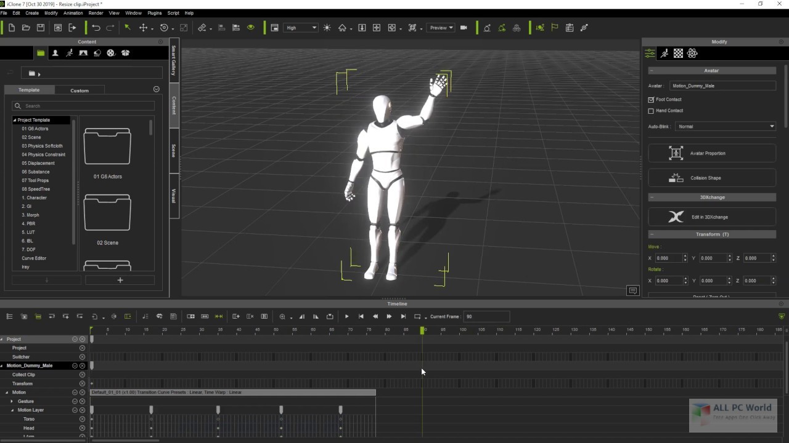Close the Transform track with the X button
The width and height of the screenshot is (789, 443).
[82, 383]
